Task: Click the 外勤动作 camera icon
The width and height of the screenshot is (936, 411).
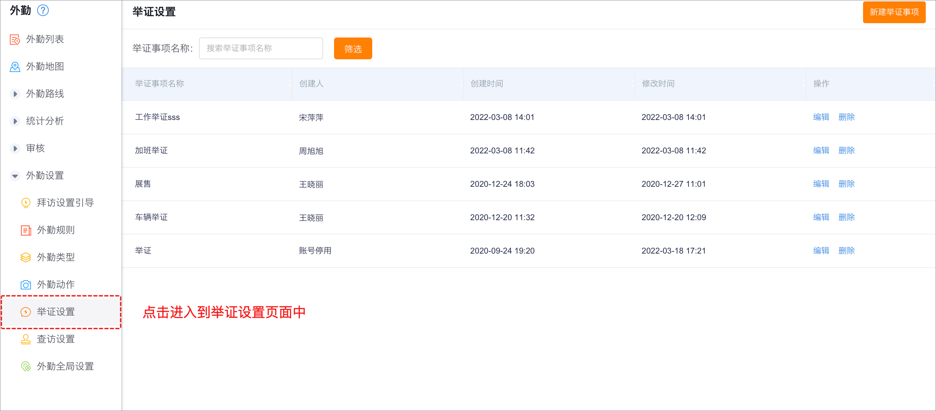Action: (x=26, y=285)
